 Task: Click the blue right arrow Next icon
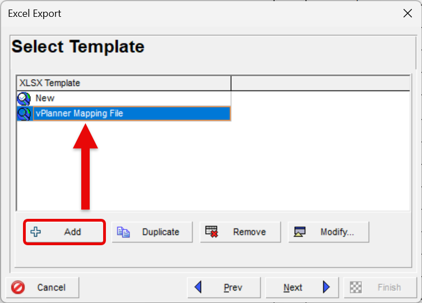[x=327, y=287]
